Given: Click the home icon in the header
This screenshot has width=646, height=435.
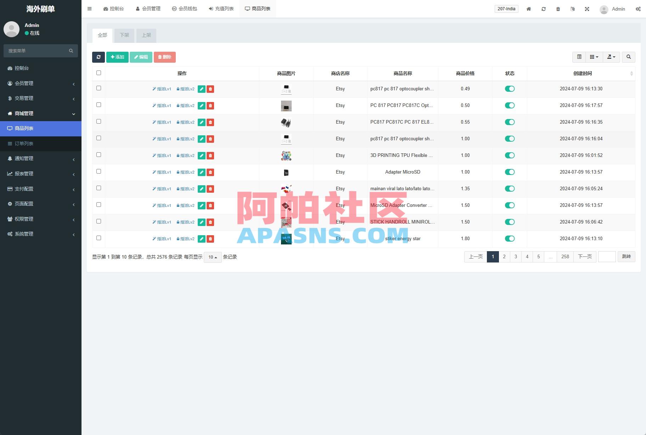Looking at the screenshot, I should [x=529, y=9].
